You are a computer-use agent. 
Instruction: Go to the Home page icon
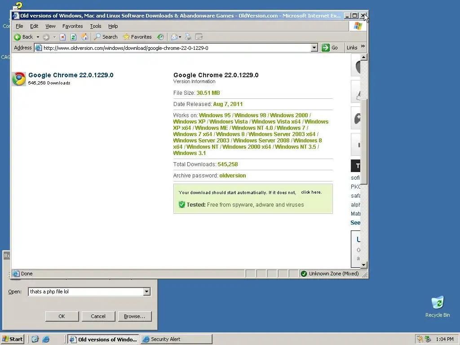pos(84,37)
